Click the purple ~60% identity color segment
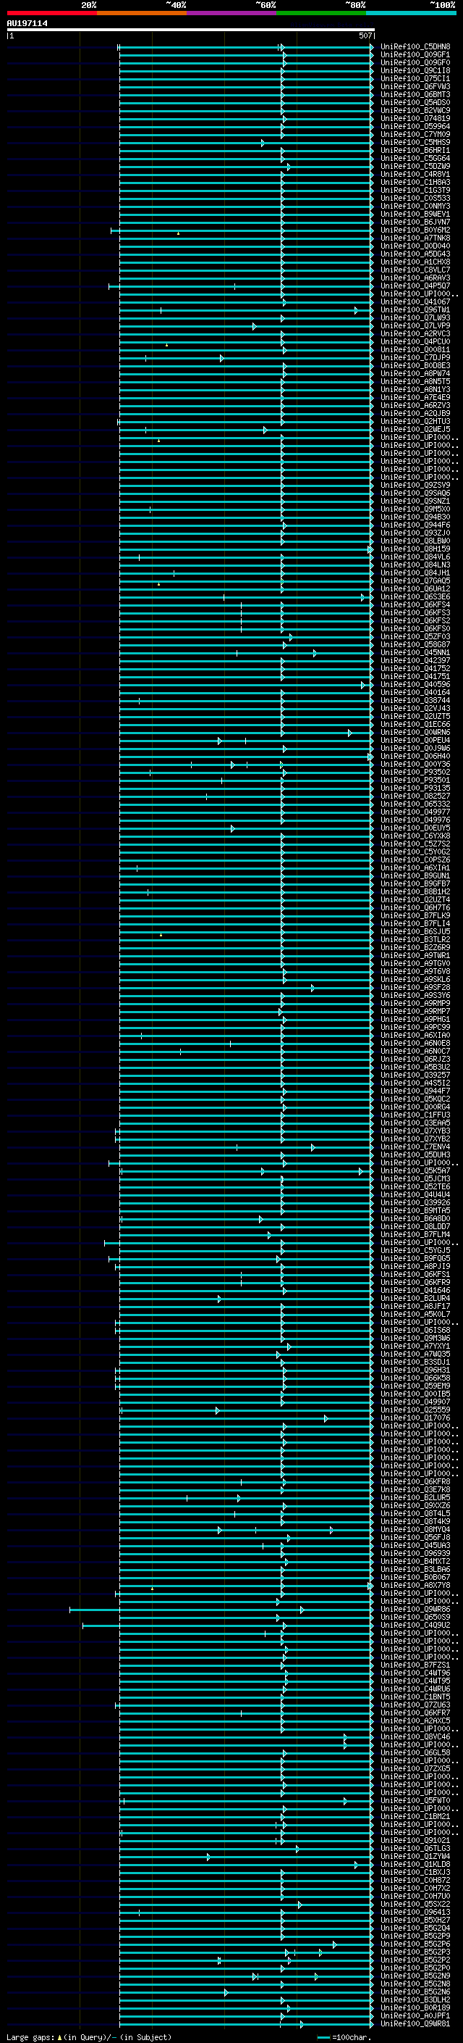Viewport: 463px width, 2043px height. [x=231, y=13]
